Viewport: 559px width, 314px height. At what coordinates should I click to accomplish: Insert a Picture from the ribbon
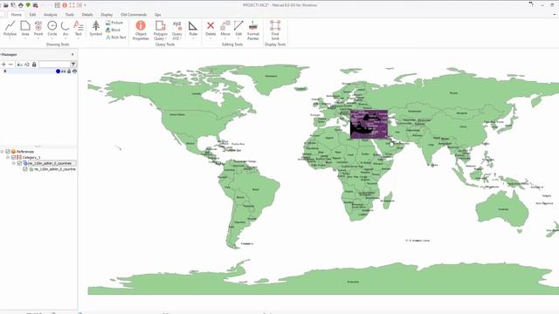coord(114,23)
